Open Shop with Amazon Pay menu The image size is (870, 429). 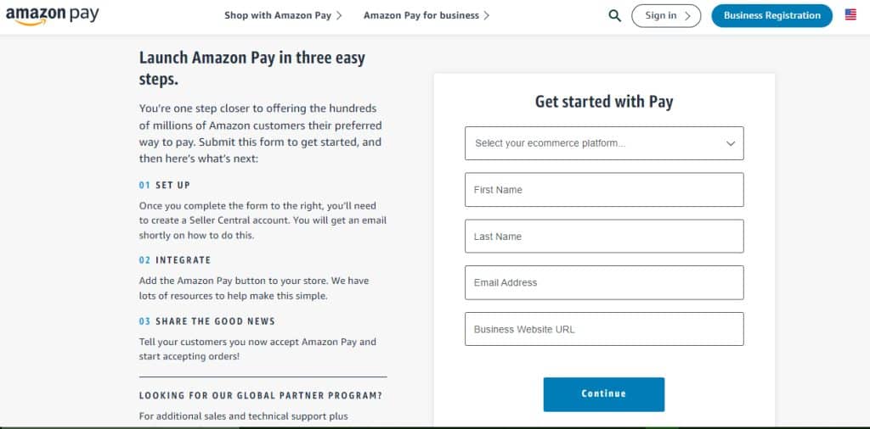click(278, 15)
